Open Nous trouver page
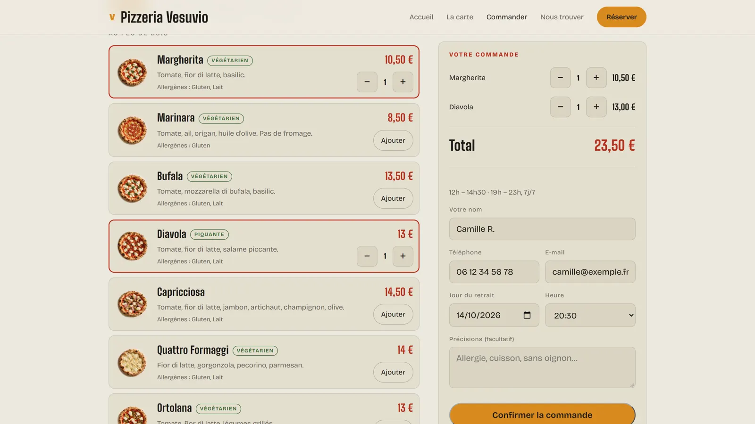 [562, 17]
